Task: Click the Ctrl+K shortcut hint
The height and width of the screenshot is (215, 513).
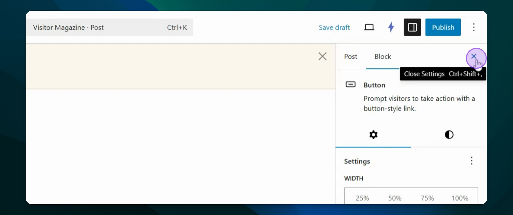Action: pos(177,27)
